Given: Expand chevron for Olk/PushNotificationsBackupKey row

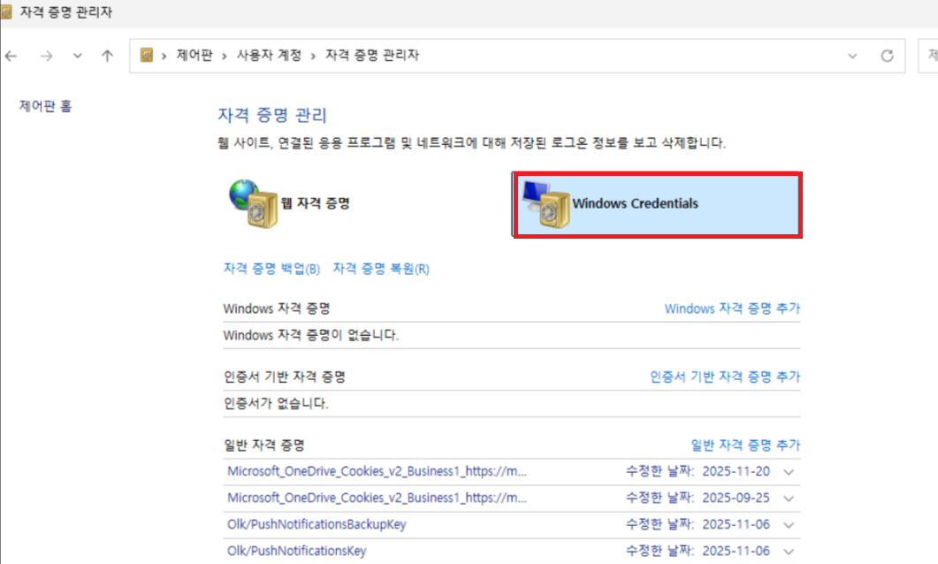Looking at the screenshot, I should (x=789, y=525).
